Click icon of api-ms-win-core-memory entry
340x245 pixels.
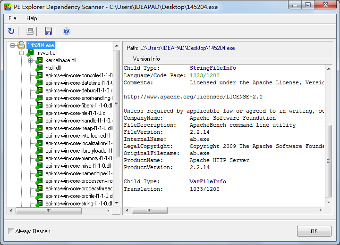pos(39,158)
